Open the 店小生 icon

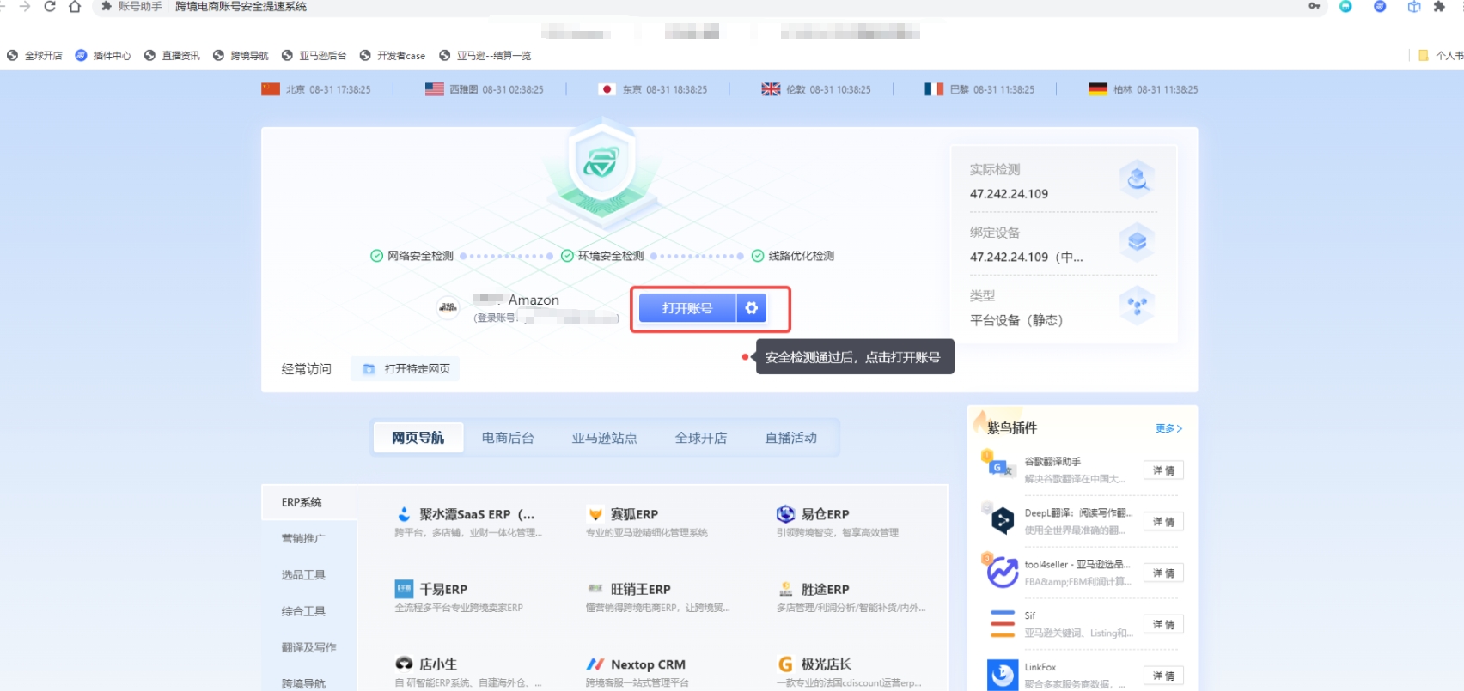[x=404, y=664]
